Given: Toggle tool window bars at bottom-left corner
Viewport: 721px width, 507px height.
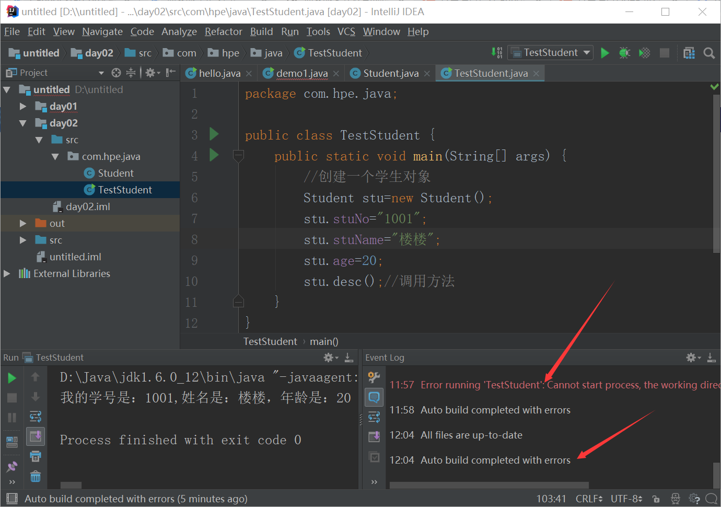Looking at the screenshot, I should click(x=12, y=499).
